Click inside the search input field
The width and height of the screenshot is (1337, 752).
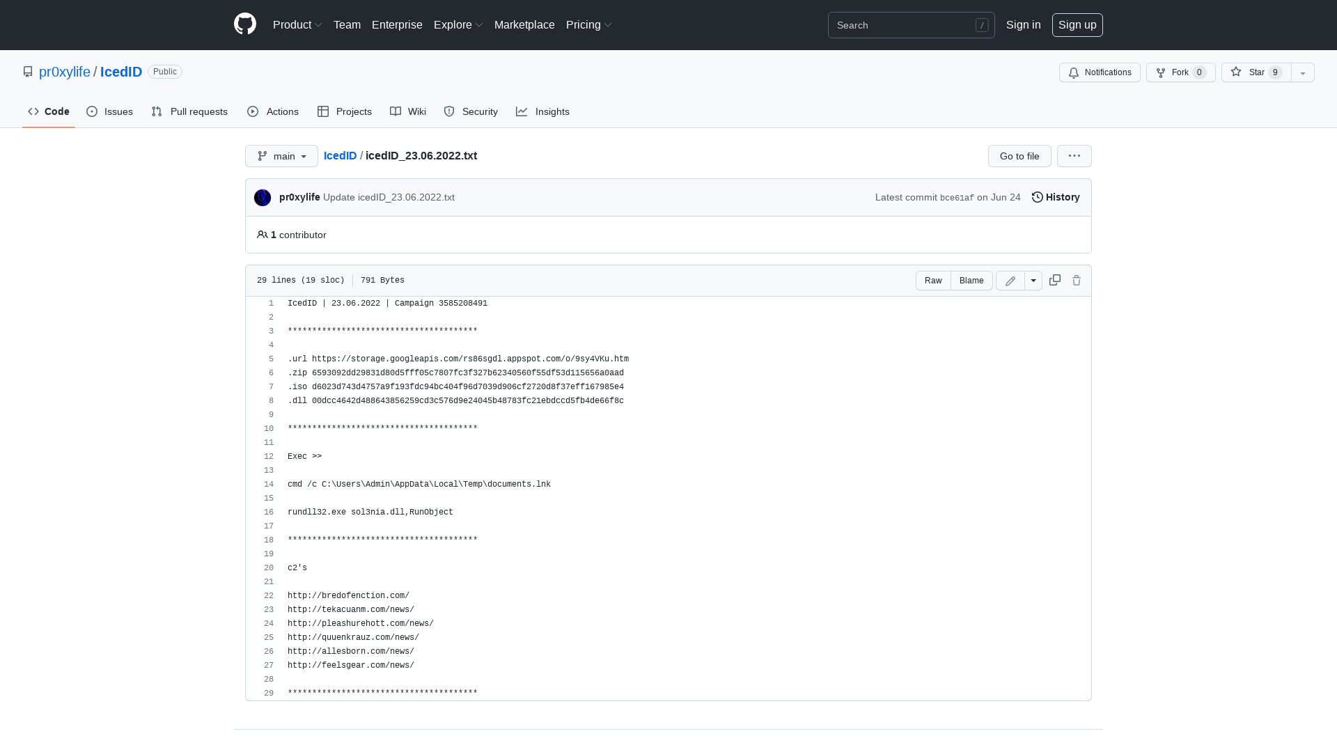[x=905, y=25]
